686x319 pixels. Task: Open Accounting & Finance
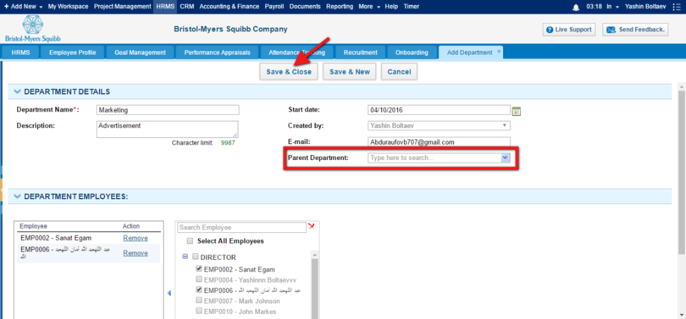coord(229,7)
